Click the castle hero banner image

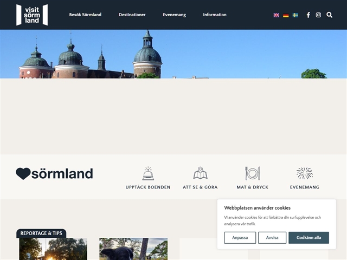[173, 54]
